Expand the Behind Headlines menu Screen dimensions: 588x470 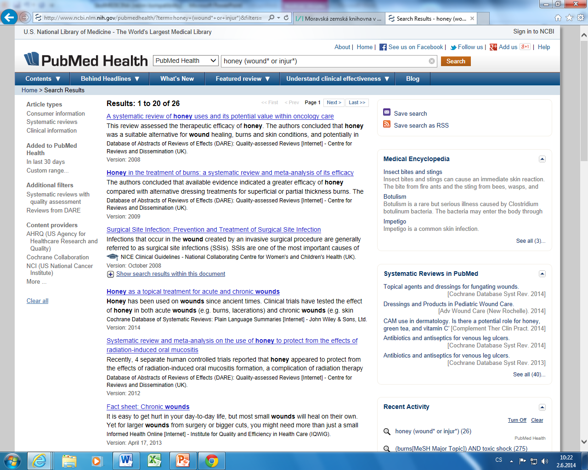point(110,79)
